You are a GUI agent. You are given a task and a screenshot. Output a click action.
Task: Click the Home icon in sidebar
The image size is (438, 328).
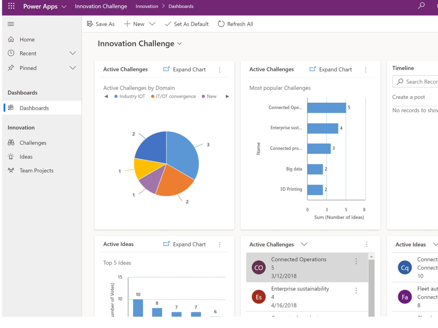coord(11,39)
